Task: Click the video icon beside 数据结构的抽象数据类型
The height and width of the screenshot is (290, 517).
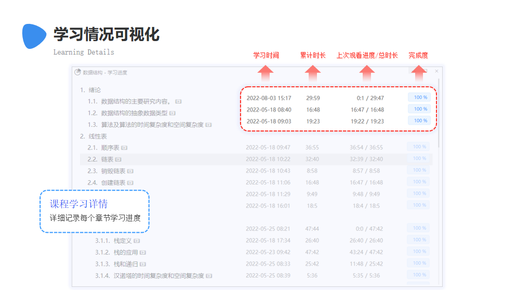Action: point(173,113)
